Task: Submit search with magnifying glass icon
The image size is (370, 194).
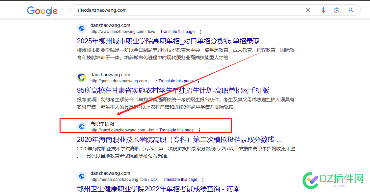Action: [351, 10]
